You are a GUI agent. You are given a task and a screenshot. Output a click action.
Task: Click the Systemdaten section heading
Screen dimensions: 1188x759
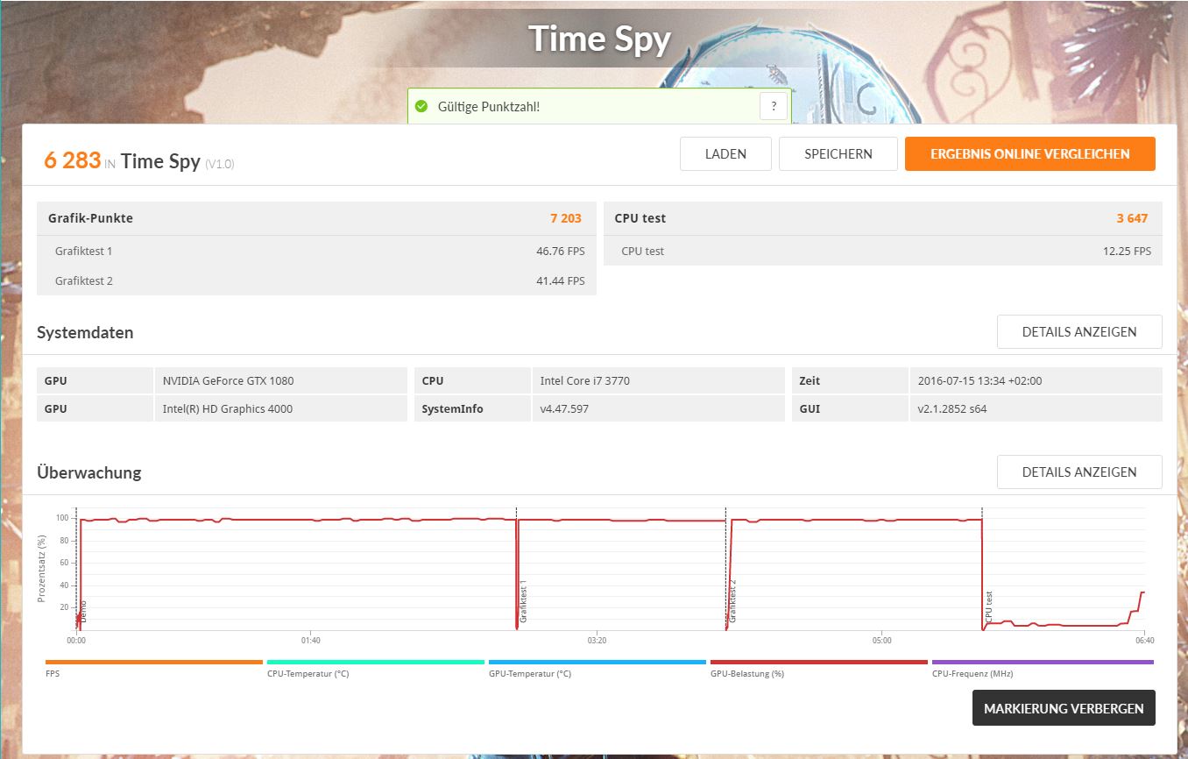(85, 332)
